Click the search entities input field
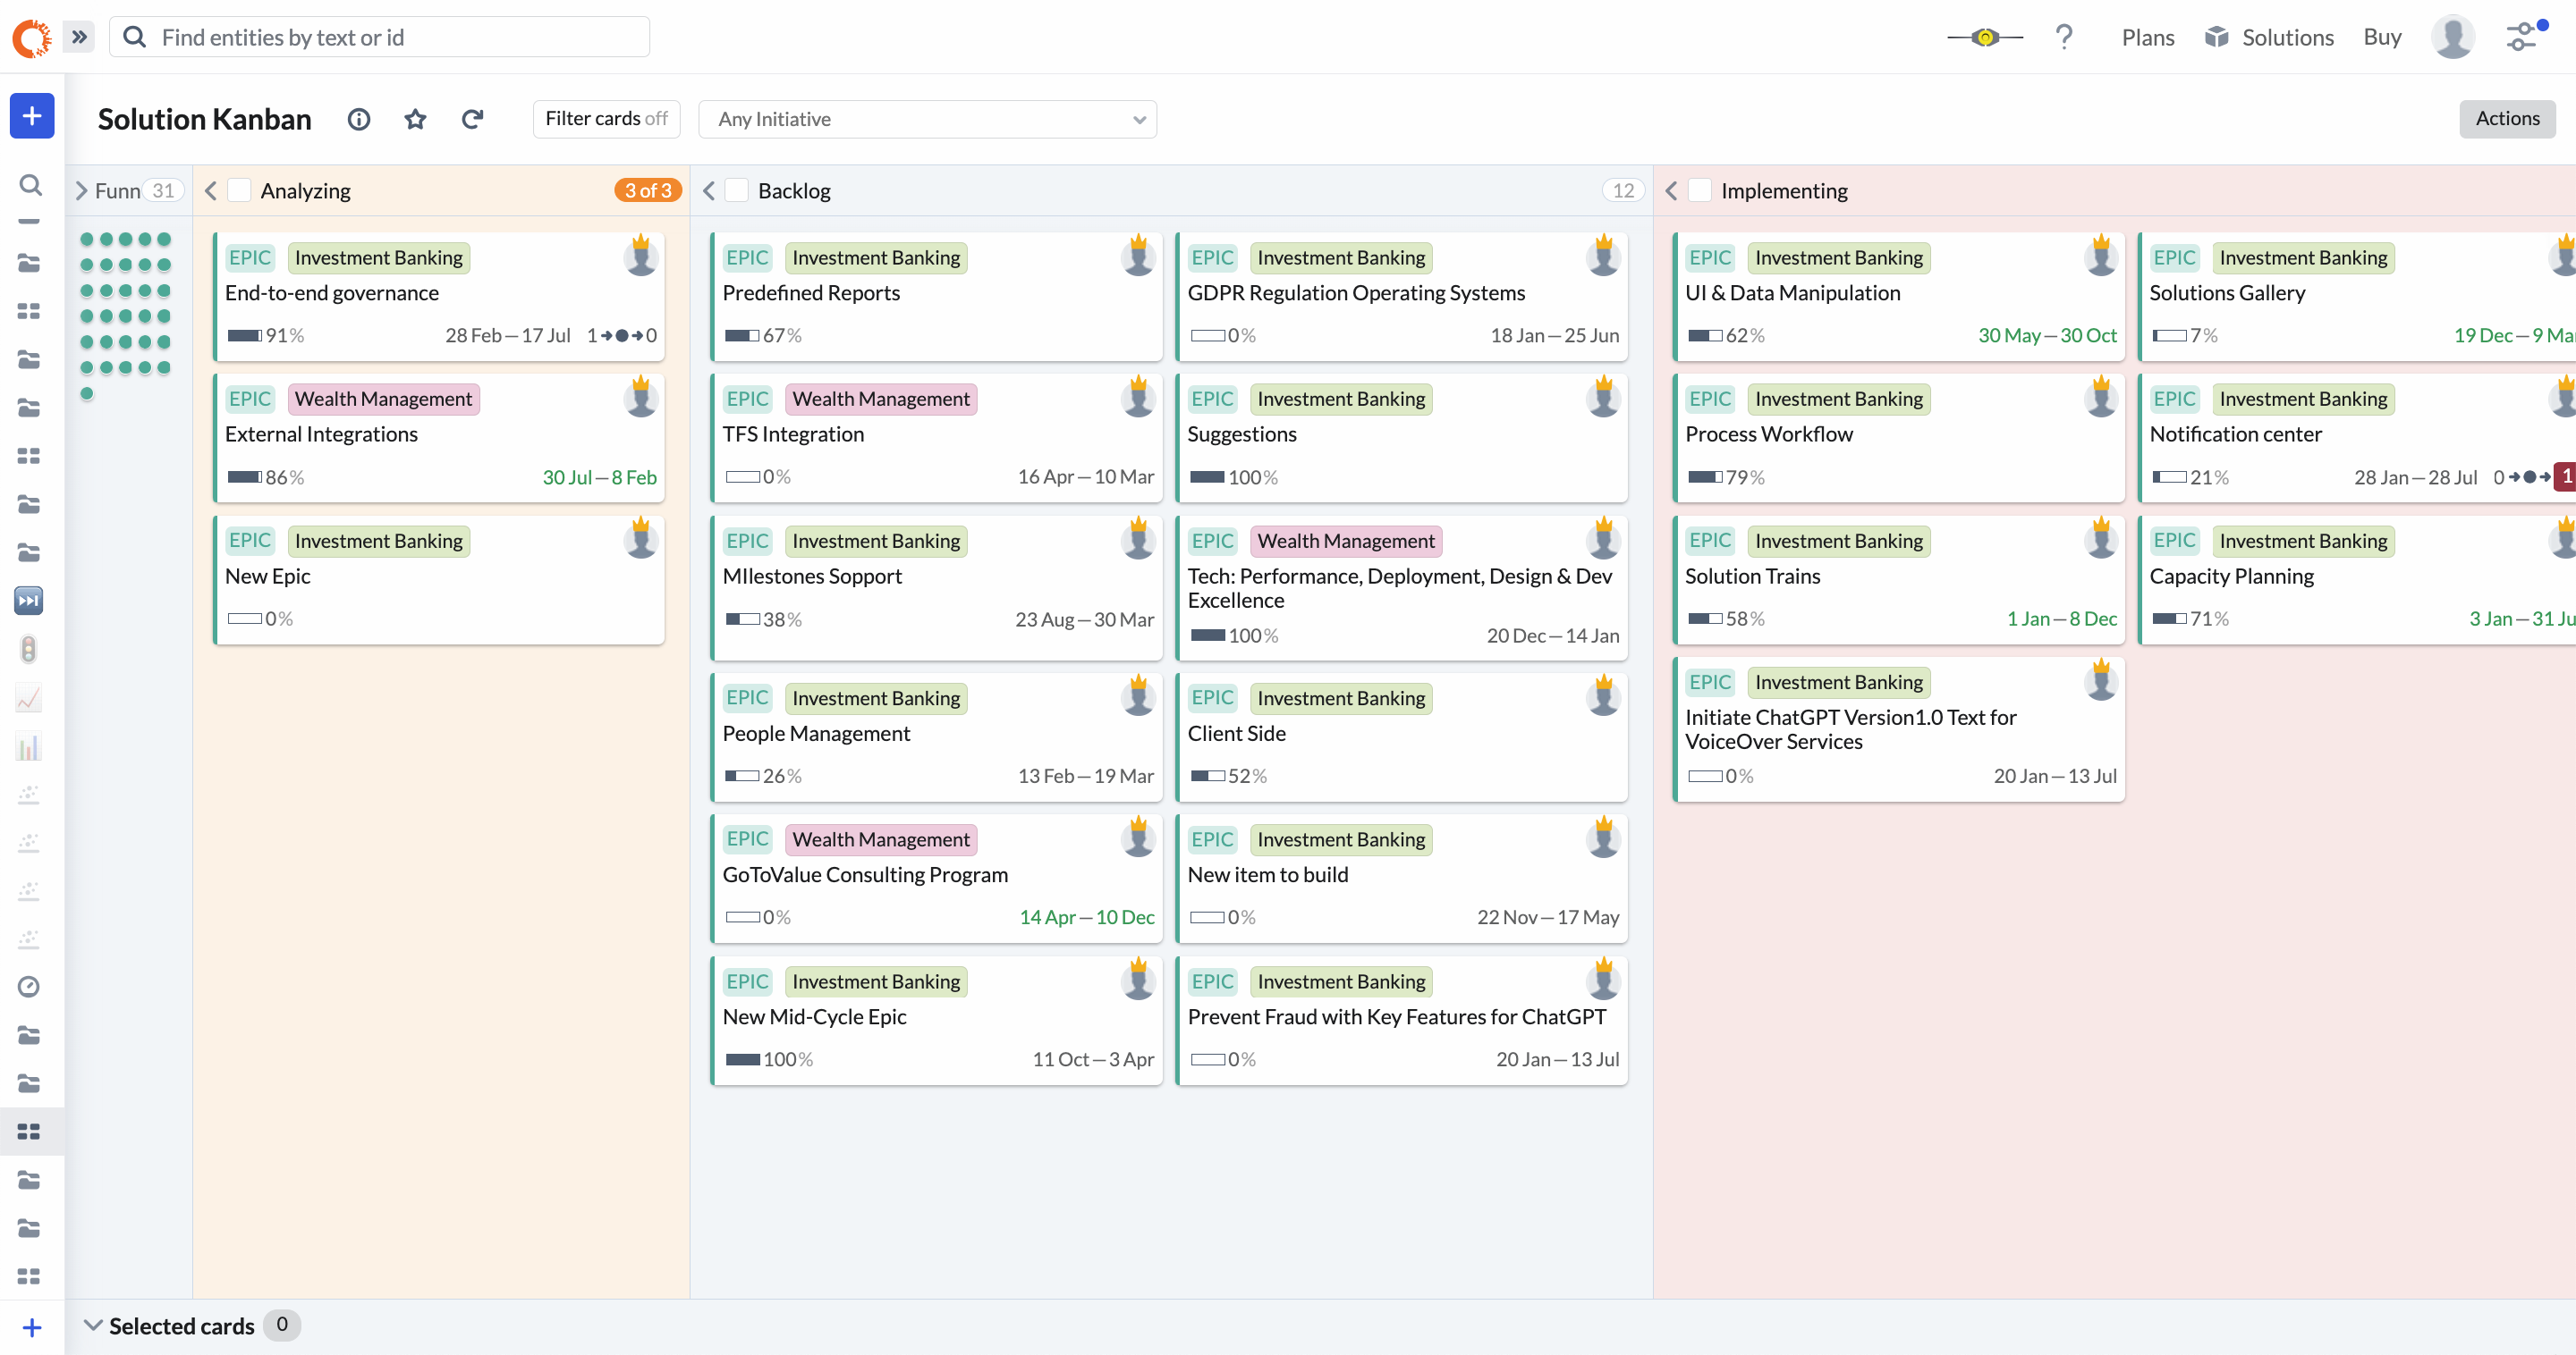The image size is (2576, 1355). pyautogui.click(x=379, y=37)
